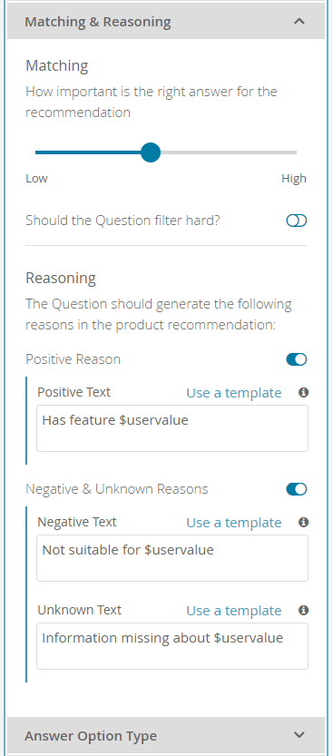The image size is (333, 756).
Task: Open the Answer Option Type section header
Action: (x=166, y=736)
